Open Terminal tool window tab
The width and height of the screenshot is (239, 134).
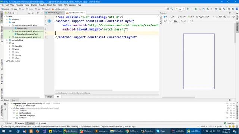19,123
